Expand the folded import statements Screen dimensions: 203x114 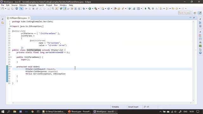[x=11, y=26]
